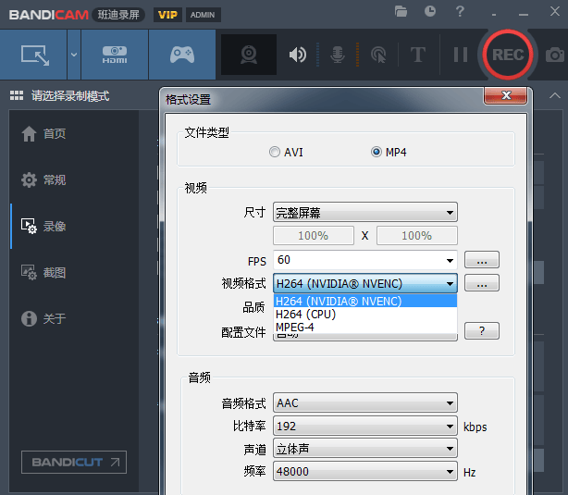The width and height of the screenshot is (568, 495).
Task: Click the ADMIN badge
Action: click(203, 15)
